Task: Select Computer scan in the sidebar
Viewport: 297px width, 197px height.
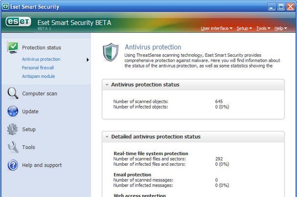Action: coord(40,93)
